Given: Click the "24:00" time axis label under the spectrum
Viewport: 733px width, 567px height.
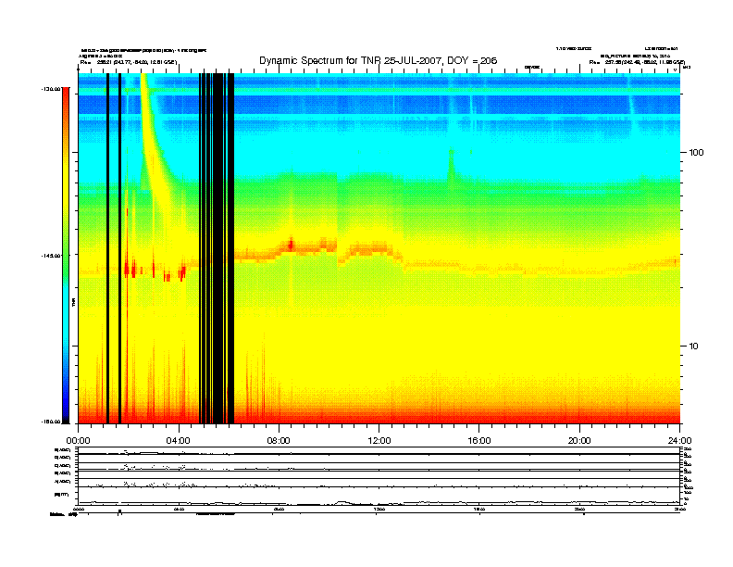Looking at the screenshot, I should coord(679,441).
